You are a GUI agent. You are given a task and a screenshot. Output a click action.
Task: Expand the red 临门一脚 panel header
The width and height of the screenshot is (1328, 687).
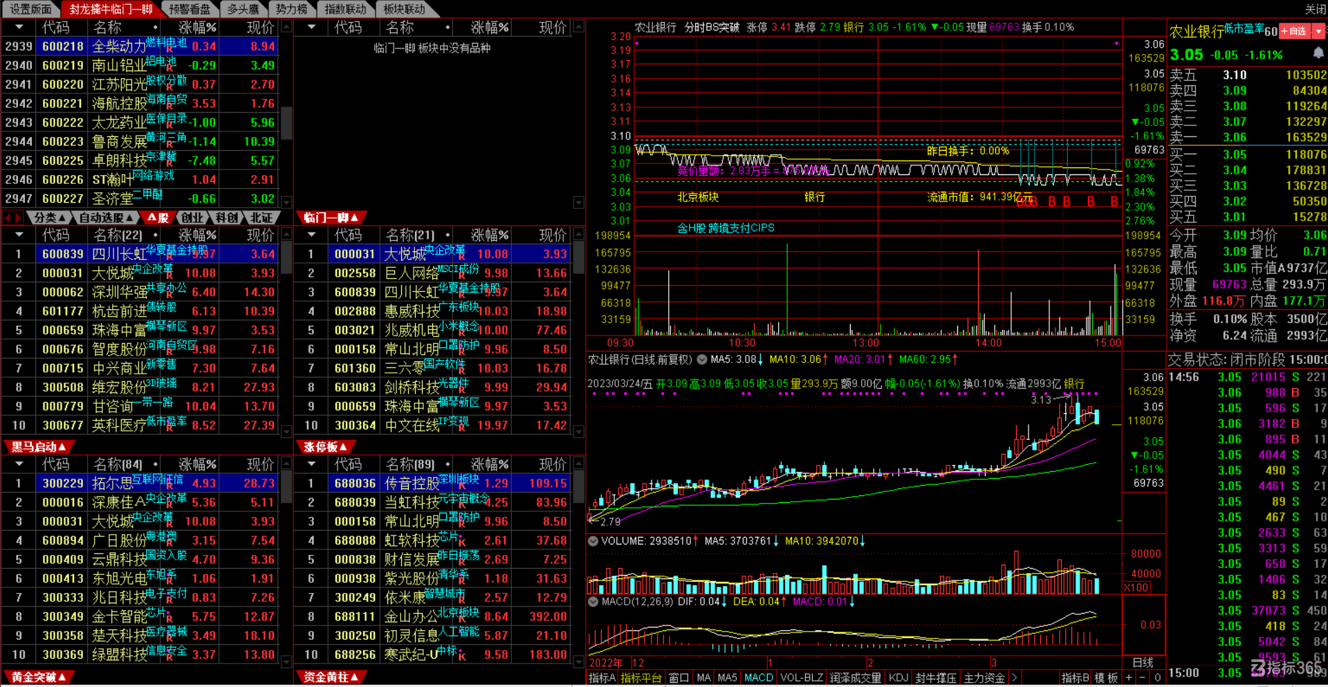coord(331,218)
